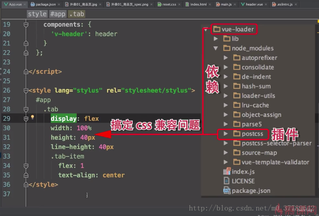
Task: Click the package.json file icon in the tree
Action: (x=227, y=190)
